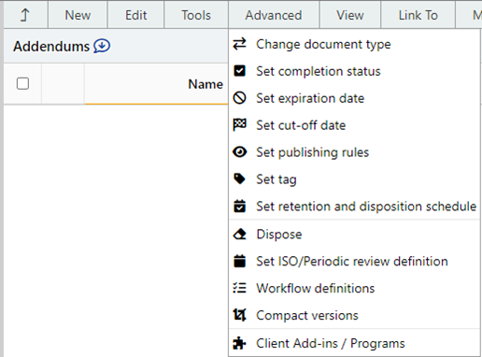Choose Set retention and disposition schedule
The image size is (482, 357).
[x=354, y=206]
